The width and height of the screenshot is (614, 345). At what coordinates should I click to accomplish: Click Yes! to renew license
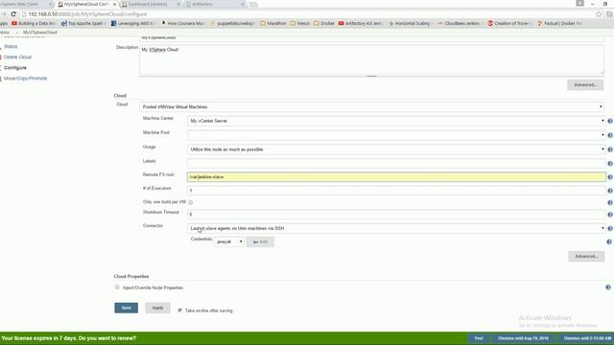479,338
